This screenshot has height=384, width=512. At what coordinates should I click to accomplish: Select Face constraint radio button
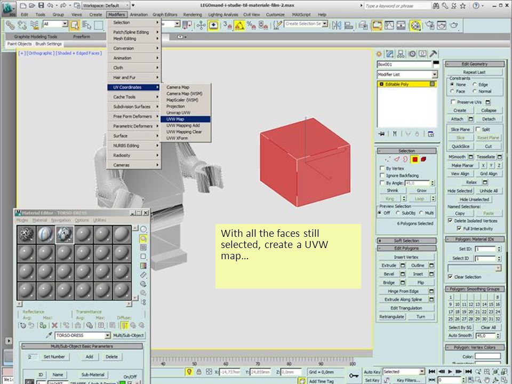click(452, 91)
